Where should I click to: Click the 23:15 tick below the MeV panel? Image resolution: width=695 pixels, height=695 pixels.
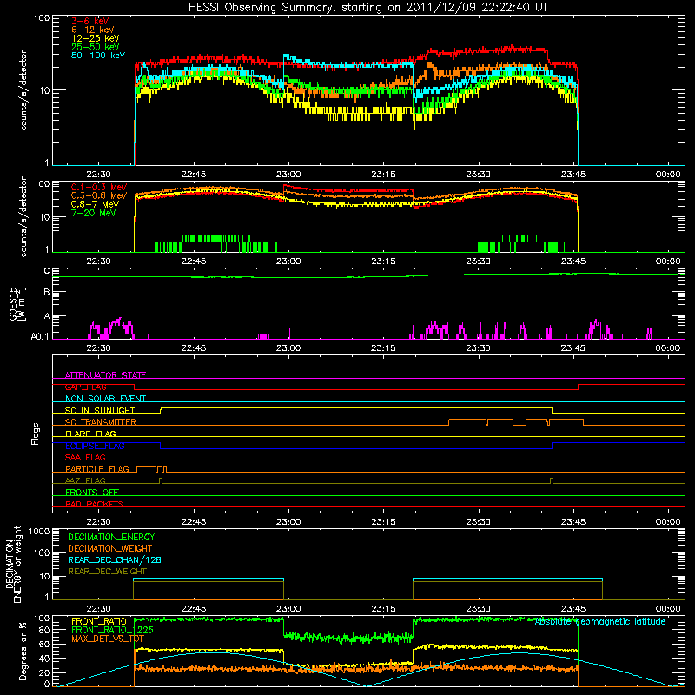(x=383, y=261)
